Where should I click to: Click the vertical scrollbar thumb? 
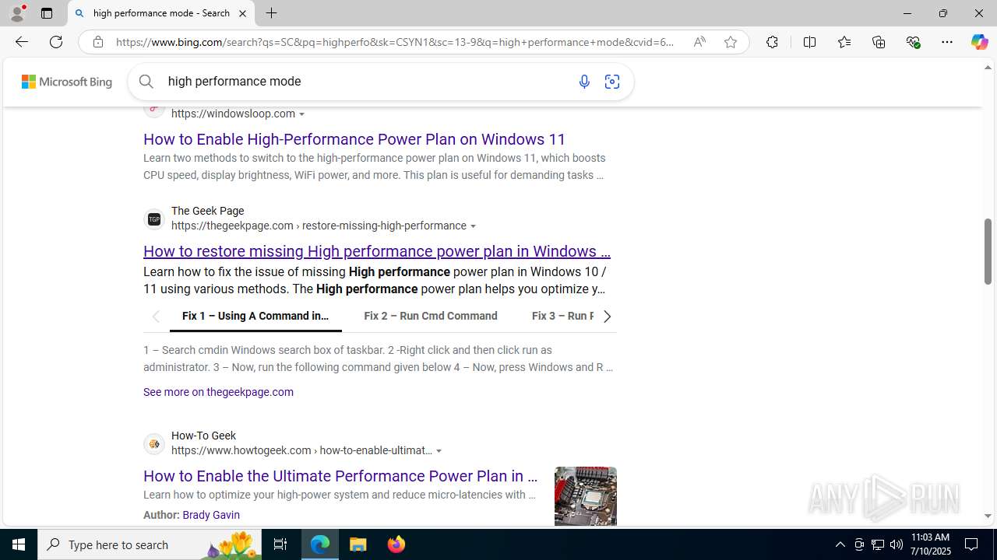(988, 251)
